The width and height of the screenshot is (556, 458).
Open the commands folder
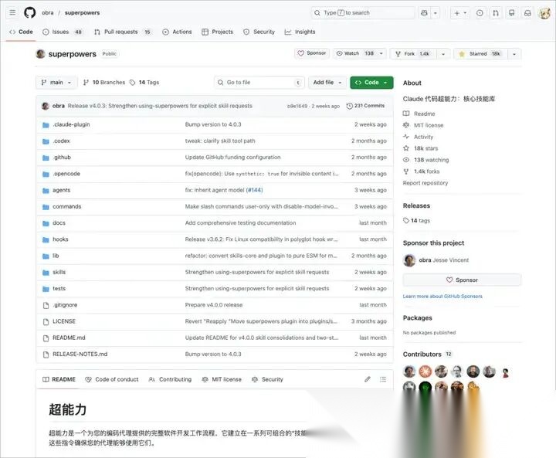coord(66,206)
